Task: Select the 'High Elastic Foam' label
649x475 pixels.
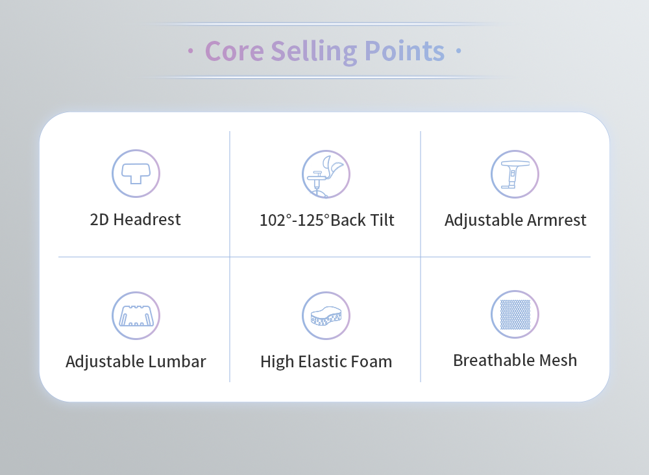Action: (326, 361)
